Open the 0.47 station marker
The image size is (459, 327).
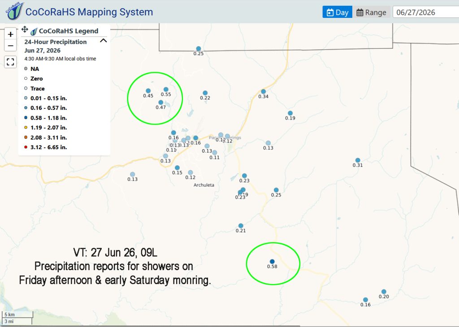point(161,103)
